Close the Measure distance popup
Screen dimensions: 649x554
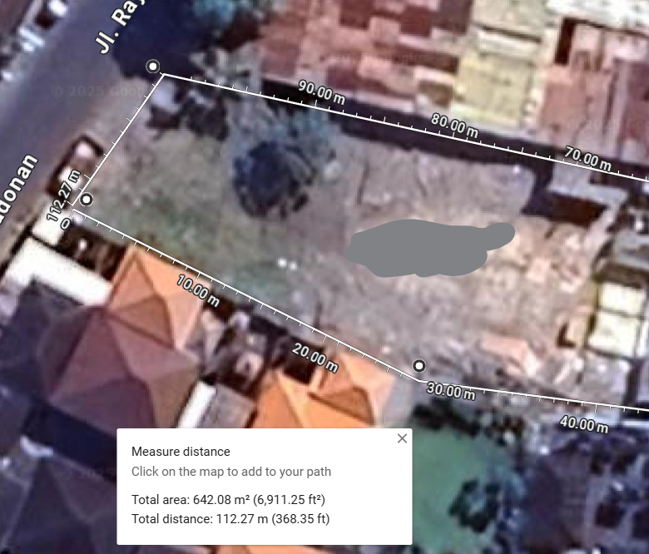402,438
